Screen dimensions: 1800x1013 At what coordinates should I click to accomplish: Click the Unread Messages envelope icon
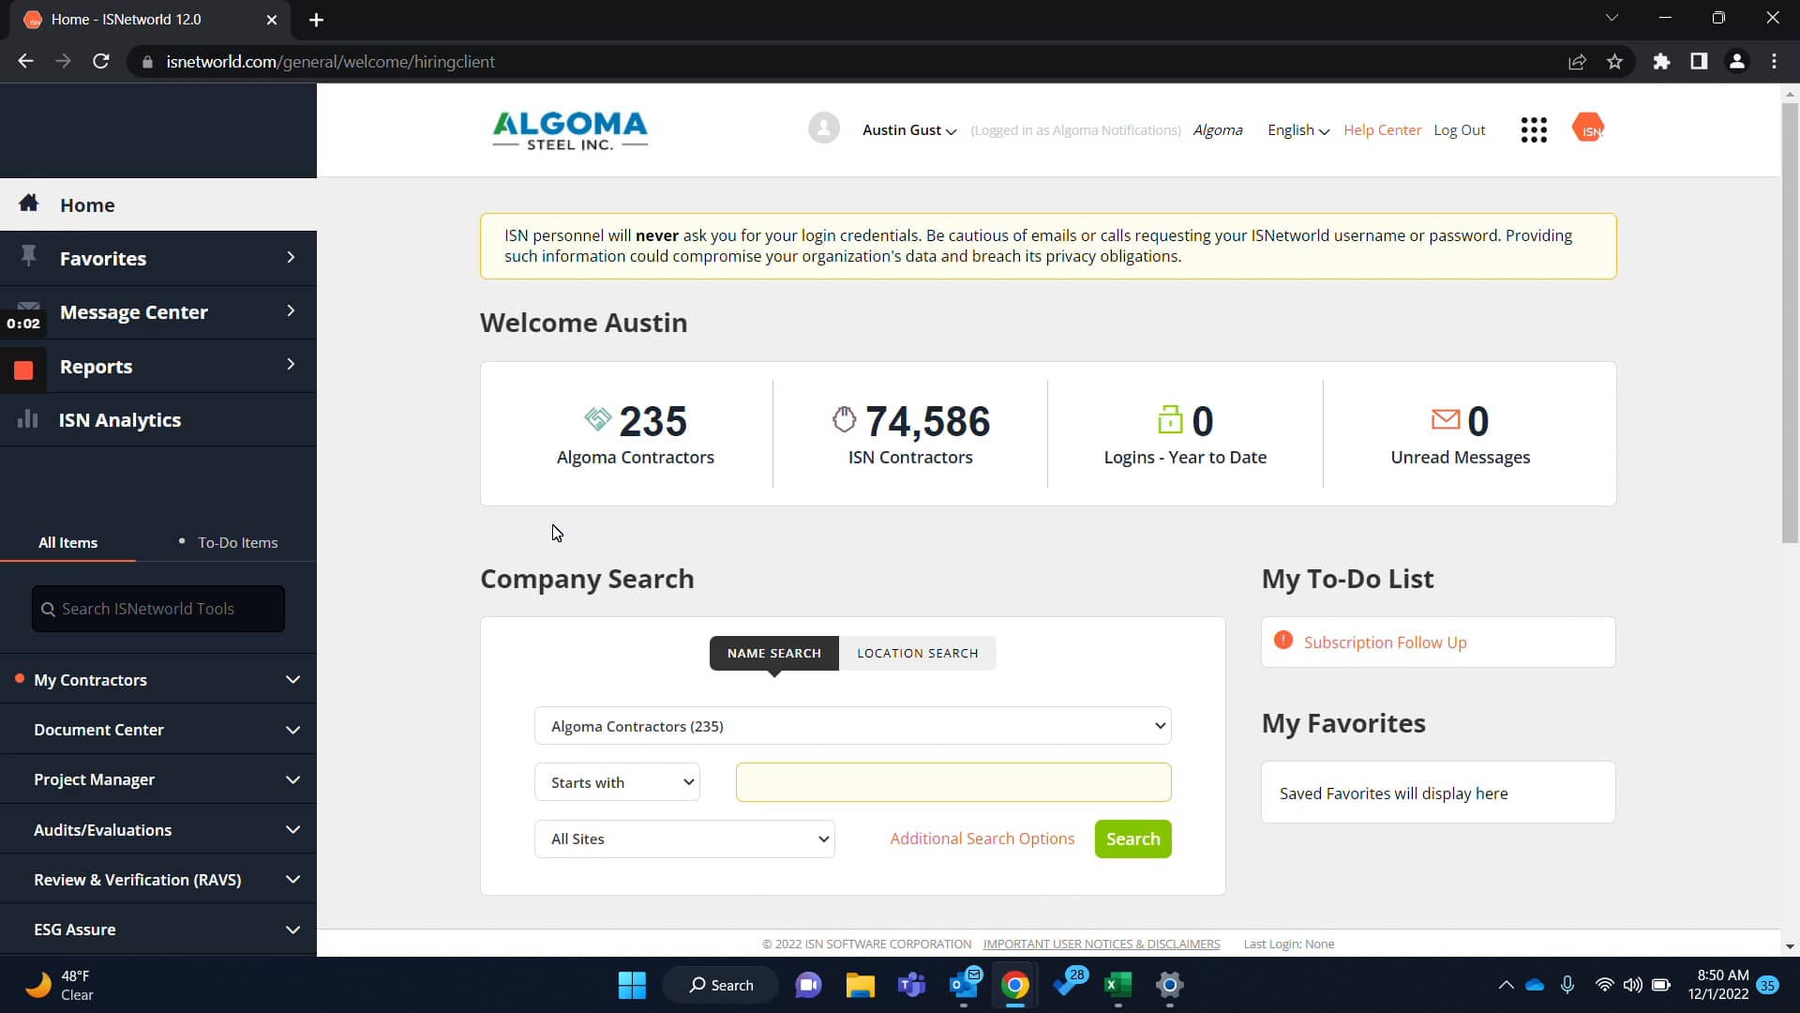pos(1445,419)
